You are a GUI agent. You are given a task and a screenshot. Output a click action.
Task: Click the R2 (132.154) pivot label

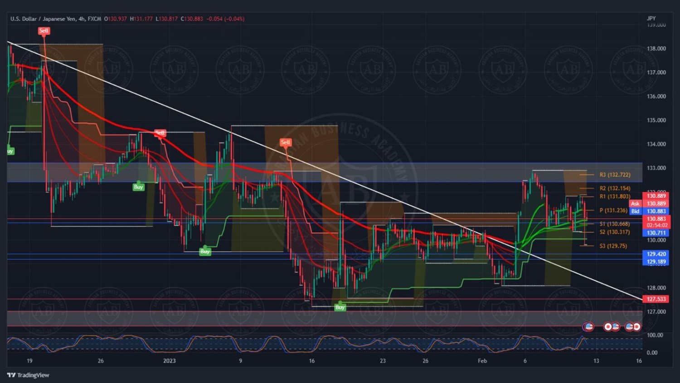coord(615,188)
